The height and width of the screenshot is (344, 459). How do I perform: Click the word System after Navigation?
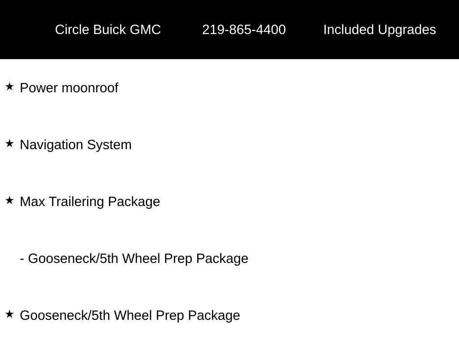point(109,145)
